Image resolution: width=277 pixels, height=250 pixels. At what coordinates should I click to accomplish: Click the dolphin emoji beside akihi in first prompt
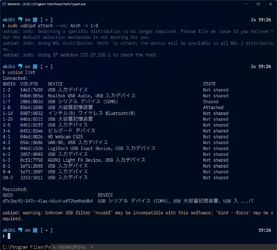(x=20, y=19)
